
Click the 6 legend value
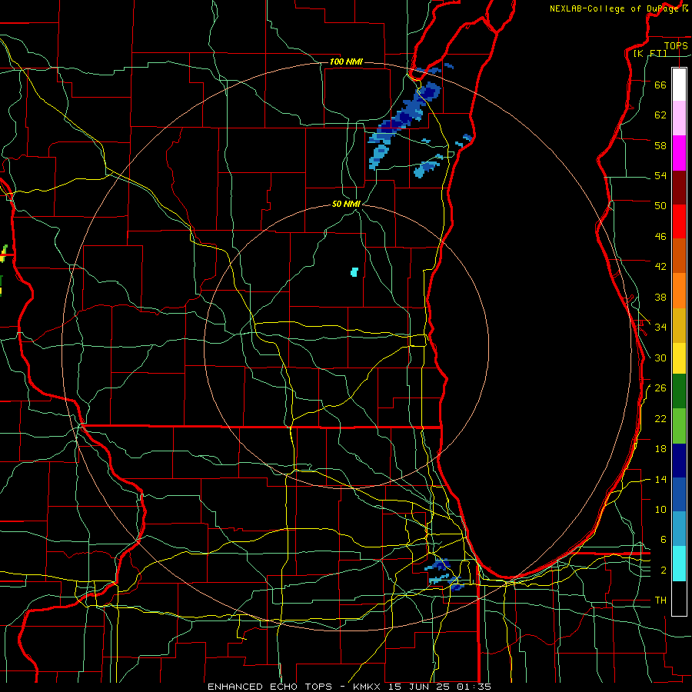[663, 539]
